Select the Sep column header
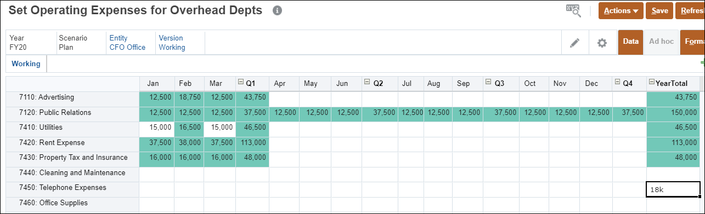Viewport: 705px width, 214px height. [468, 84]
